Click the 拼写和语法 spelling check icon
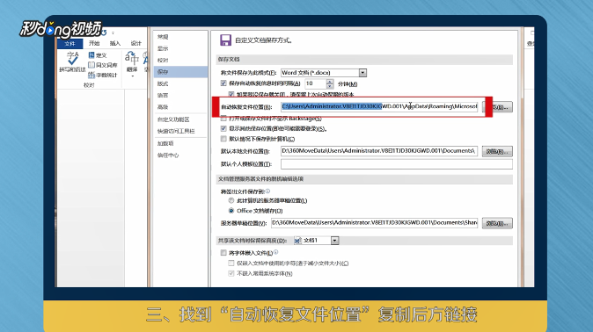 tap(72, 62)
